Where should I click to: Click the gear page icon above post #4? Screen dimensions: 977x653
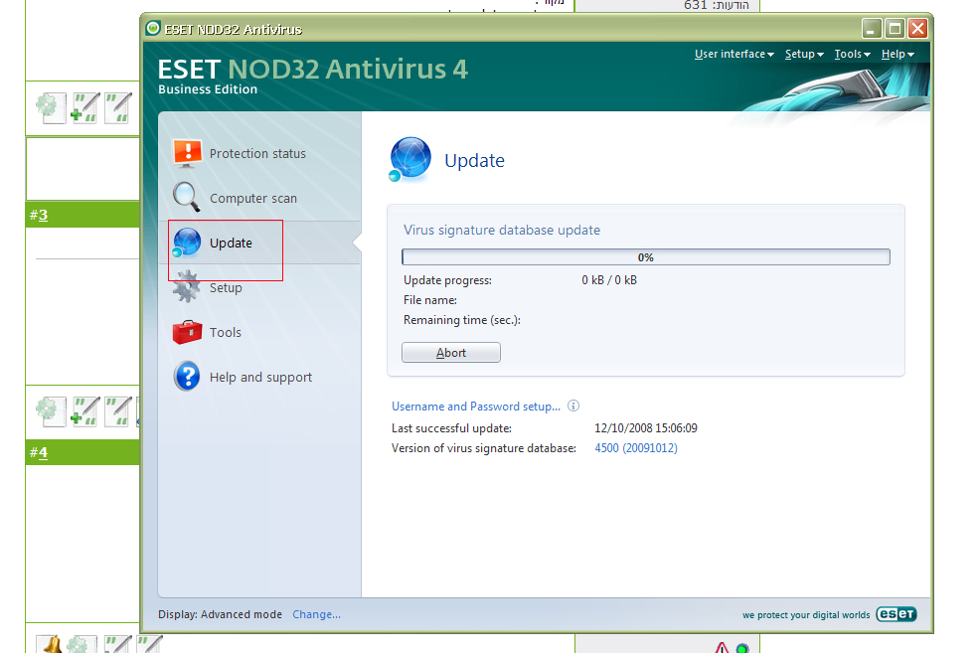tap(50, 411)
